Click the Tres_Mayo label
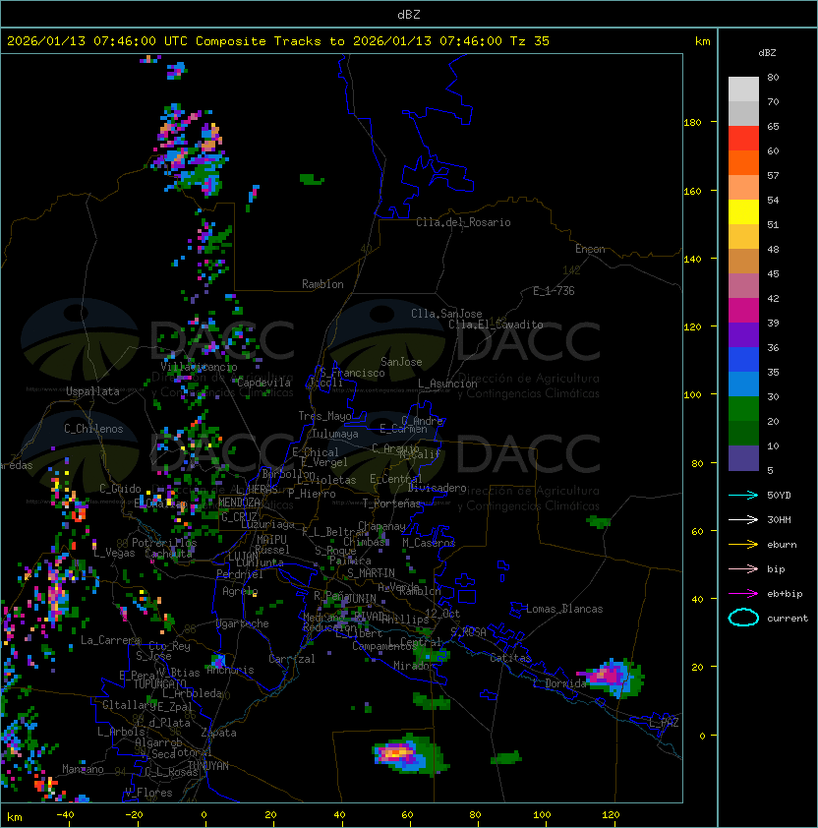818x828 pixels. (x=324, y=416)
